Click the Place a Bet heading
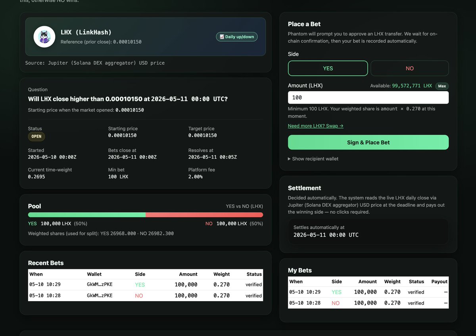 pos(304,24)
